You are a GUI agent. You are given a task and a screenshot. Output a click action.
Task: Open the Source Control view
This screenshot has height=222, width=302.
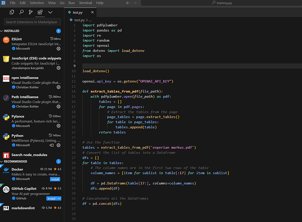(x=31, y=12)
